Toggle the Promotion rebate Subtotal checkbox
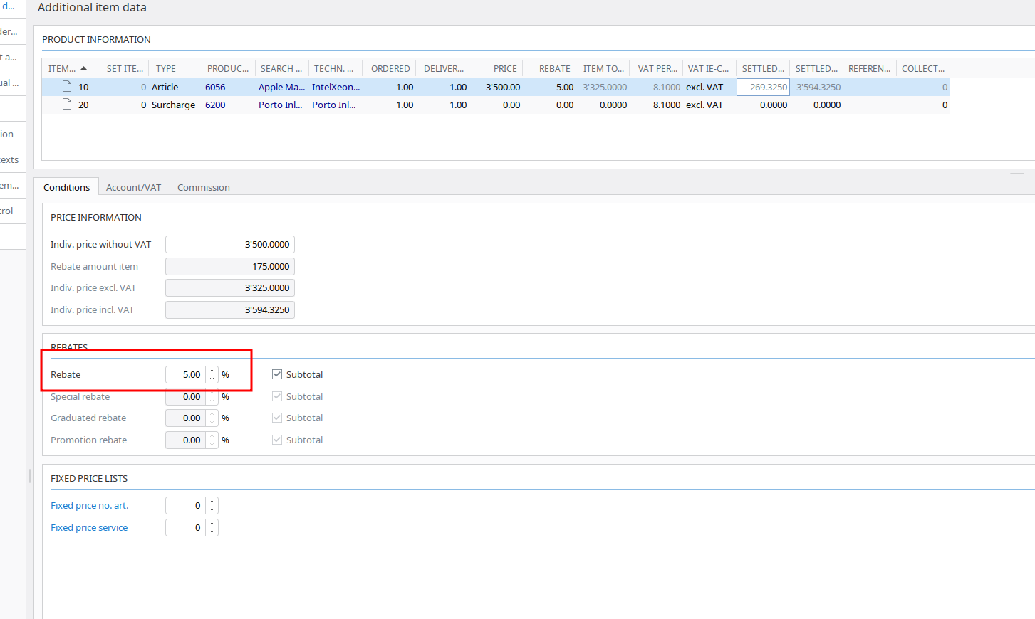This screenshot has height=619, width=1035. [277, 440]
